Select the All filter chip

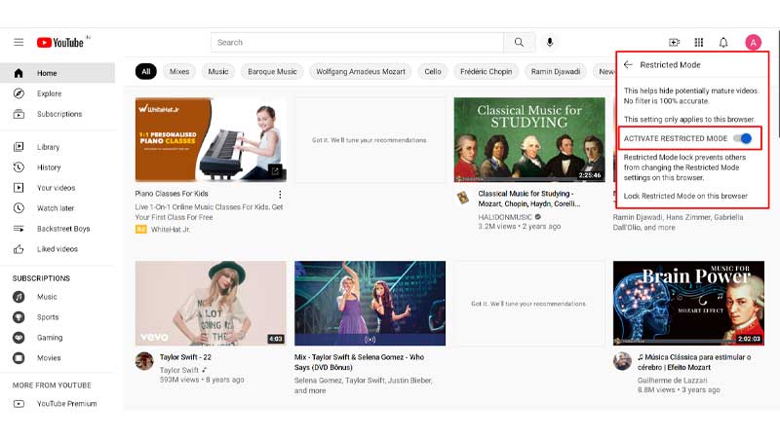(x=145, y=71)
